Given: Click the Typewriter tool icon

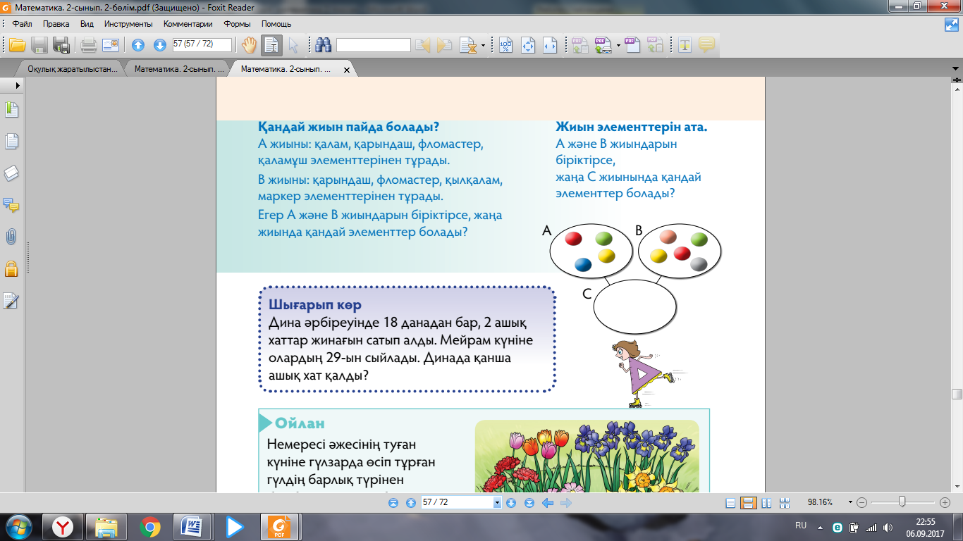Looking at the screenshot, I should (685, 45).
